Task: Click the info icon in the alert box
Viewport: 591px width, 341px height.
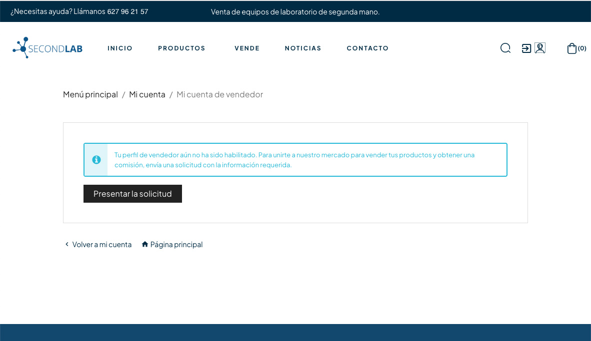Action: (96, 160)
